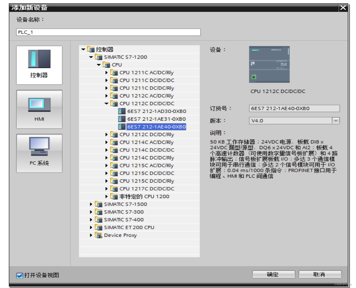Click the SIMATIC S7-400 folder icon

(x=99, y=220)
